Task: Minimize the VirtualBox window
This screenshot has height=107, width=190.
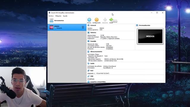Action: click(x=152, y=12)
